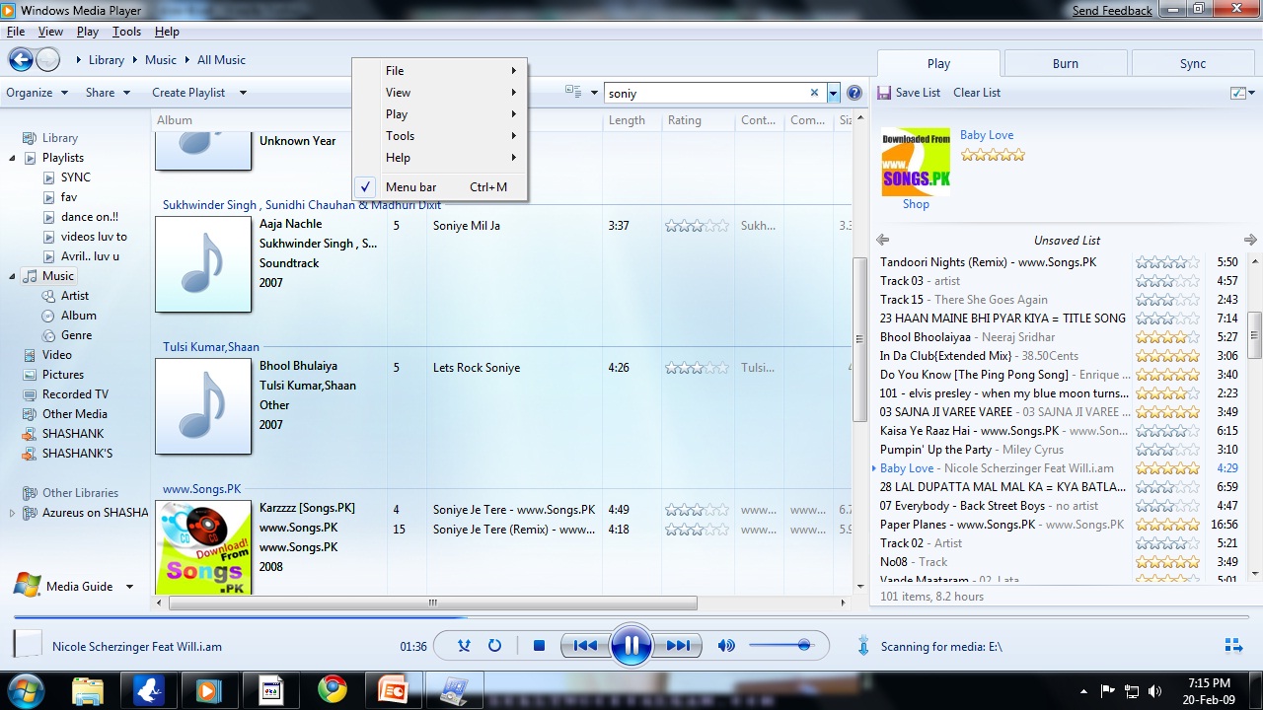Open the Organize dropdown

(37, 93)
